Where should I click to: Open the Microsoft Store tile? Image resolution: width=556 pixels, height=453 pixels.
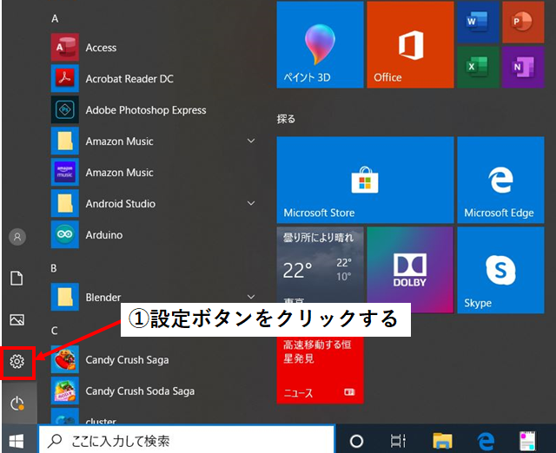click(365, 180)
